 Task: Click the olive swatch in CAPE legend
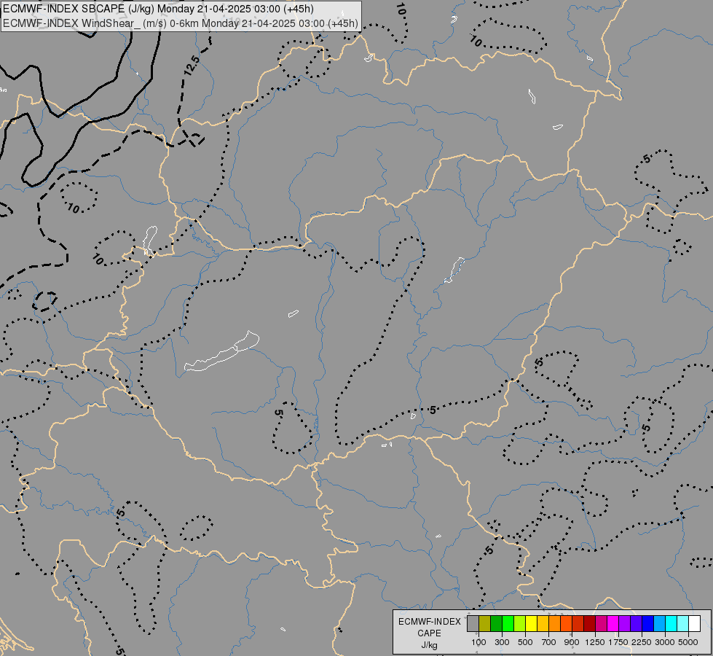pyautogui.click(x=485, y=623)
